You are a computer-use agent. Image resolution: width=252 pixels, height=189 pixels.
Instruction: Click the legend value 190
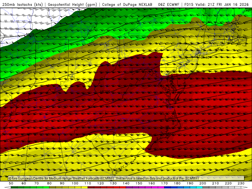pyautogui.click(x=190, y=183)
